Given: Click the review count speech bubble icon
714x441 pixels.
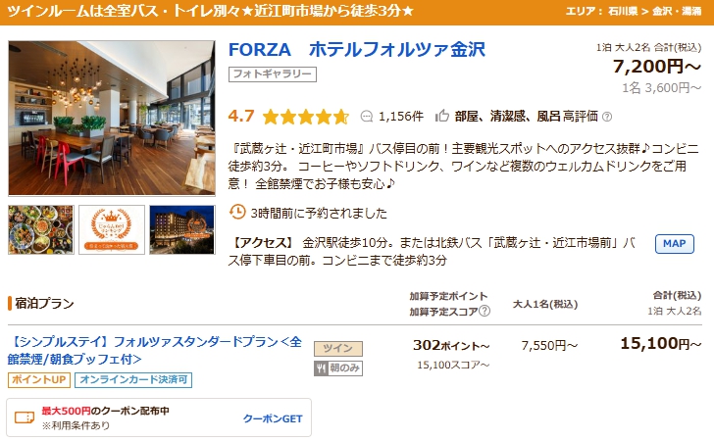Looking at the screenshot, I should click(367, 116).
